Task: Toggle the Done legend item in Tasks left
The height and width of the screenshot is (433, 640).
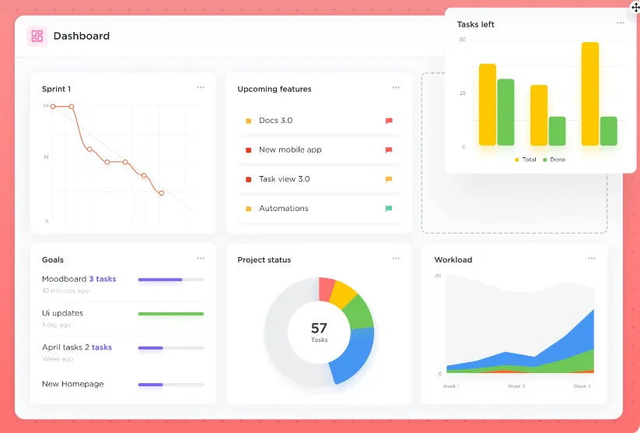Action: tap(554, 160)
